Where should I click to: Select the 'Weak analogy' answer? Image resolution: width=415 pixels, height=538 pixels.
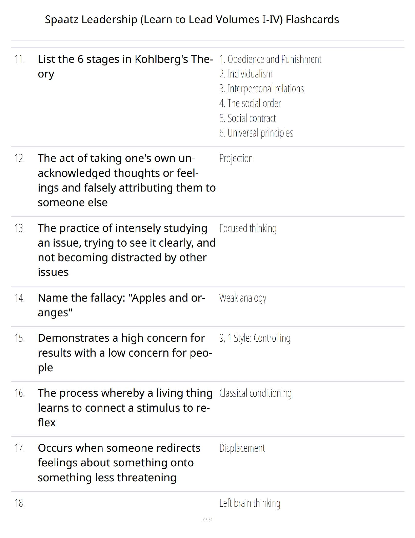click(243, 298)
